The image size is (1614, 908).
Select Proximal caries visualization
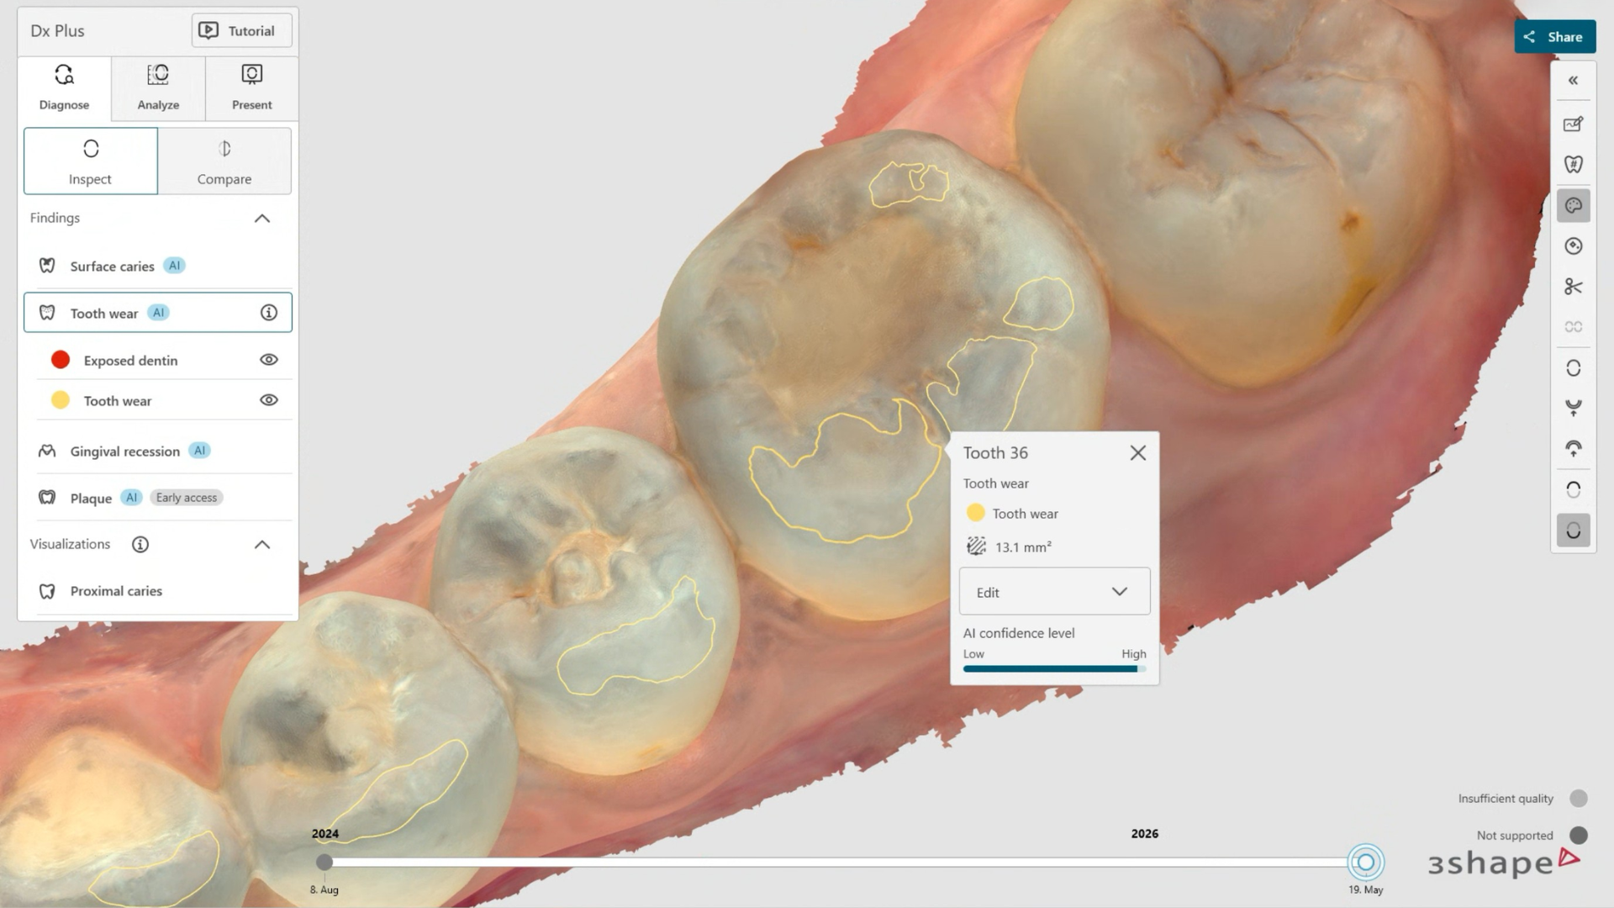158,591
